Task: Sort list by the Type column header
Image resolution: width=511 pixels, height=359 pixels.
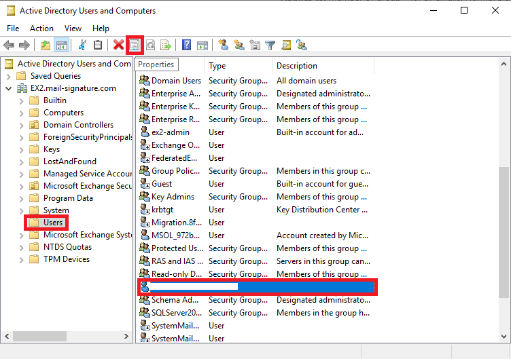Action: (x=238, y=66)
